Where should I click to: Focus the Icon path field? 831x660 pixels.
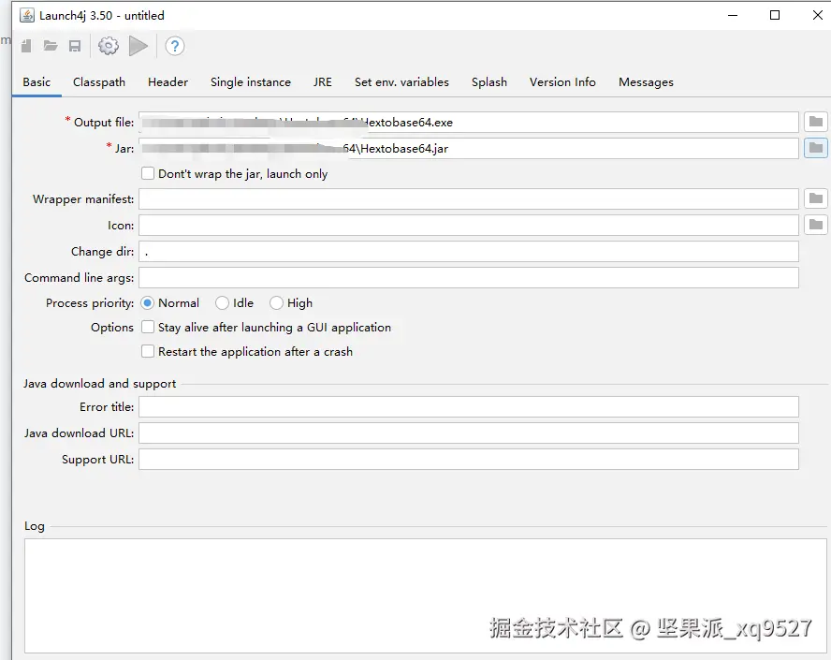click(469, 225)
